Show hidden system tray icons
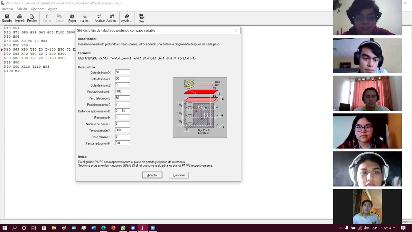 [x=341, y=228]
